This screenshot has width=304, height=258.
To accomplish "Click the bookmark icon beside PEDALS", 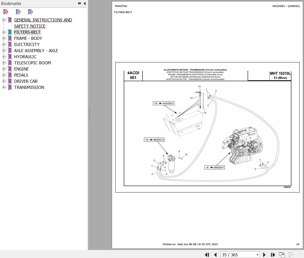I will point(10,75).
